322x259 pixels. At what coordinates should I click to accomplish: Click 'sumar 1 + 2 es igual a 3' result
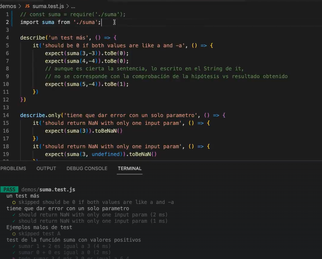(61, 246)
